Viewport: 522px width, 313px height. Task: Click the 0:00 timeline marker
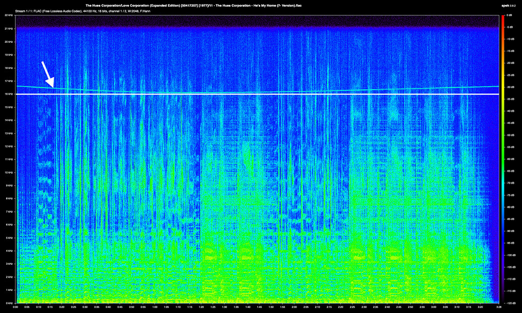[x=16, y=307]
